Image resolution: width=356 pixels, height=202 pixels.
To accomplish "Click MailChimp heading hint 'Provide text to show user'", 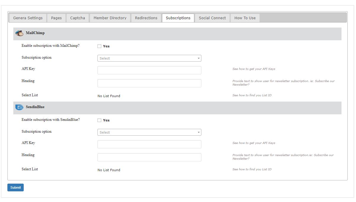I will [283, 83].
